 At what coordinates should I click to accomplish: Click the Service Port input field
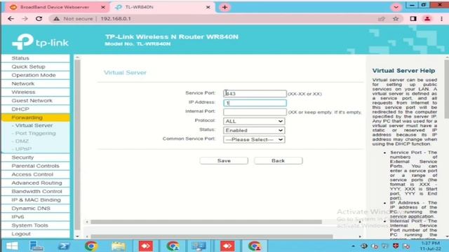tap(255, 94)
